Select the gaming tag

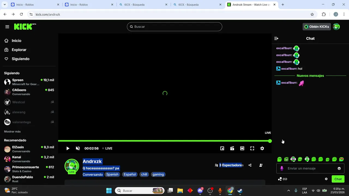pyautogui.click(x=158, y=174)
